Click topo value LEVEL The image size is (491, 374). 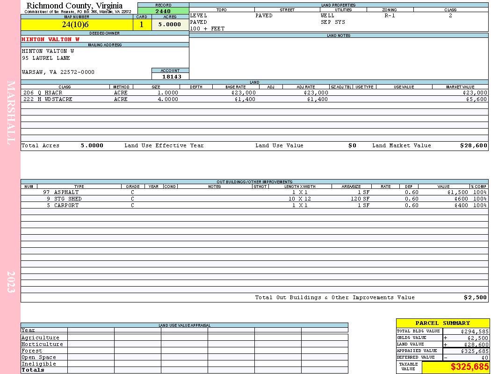(199, 15)
